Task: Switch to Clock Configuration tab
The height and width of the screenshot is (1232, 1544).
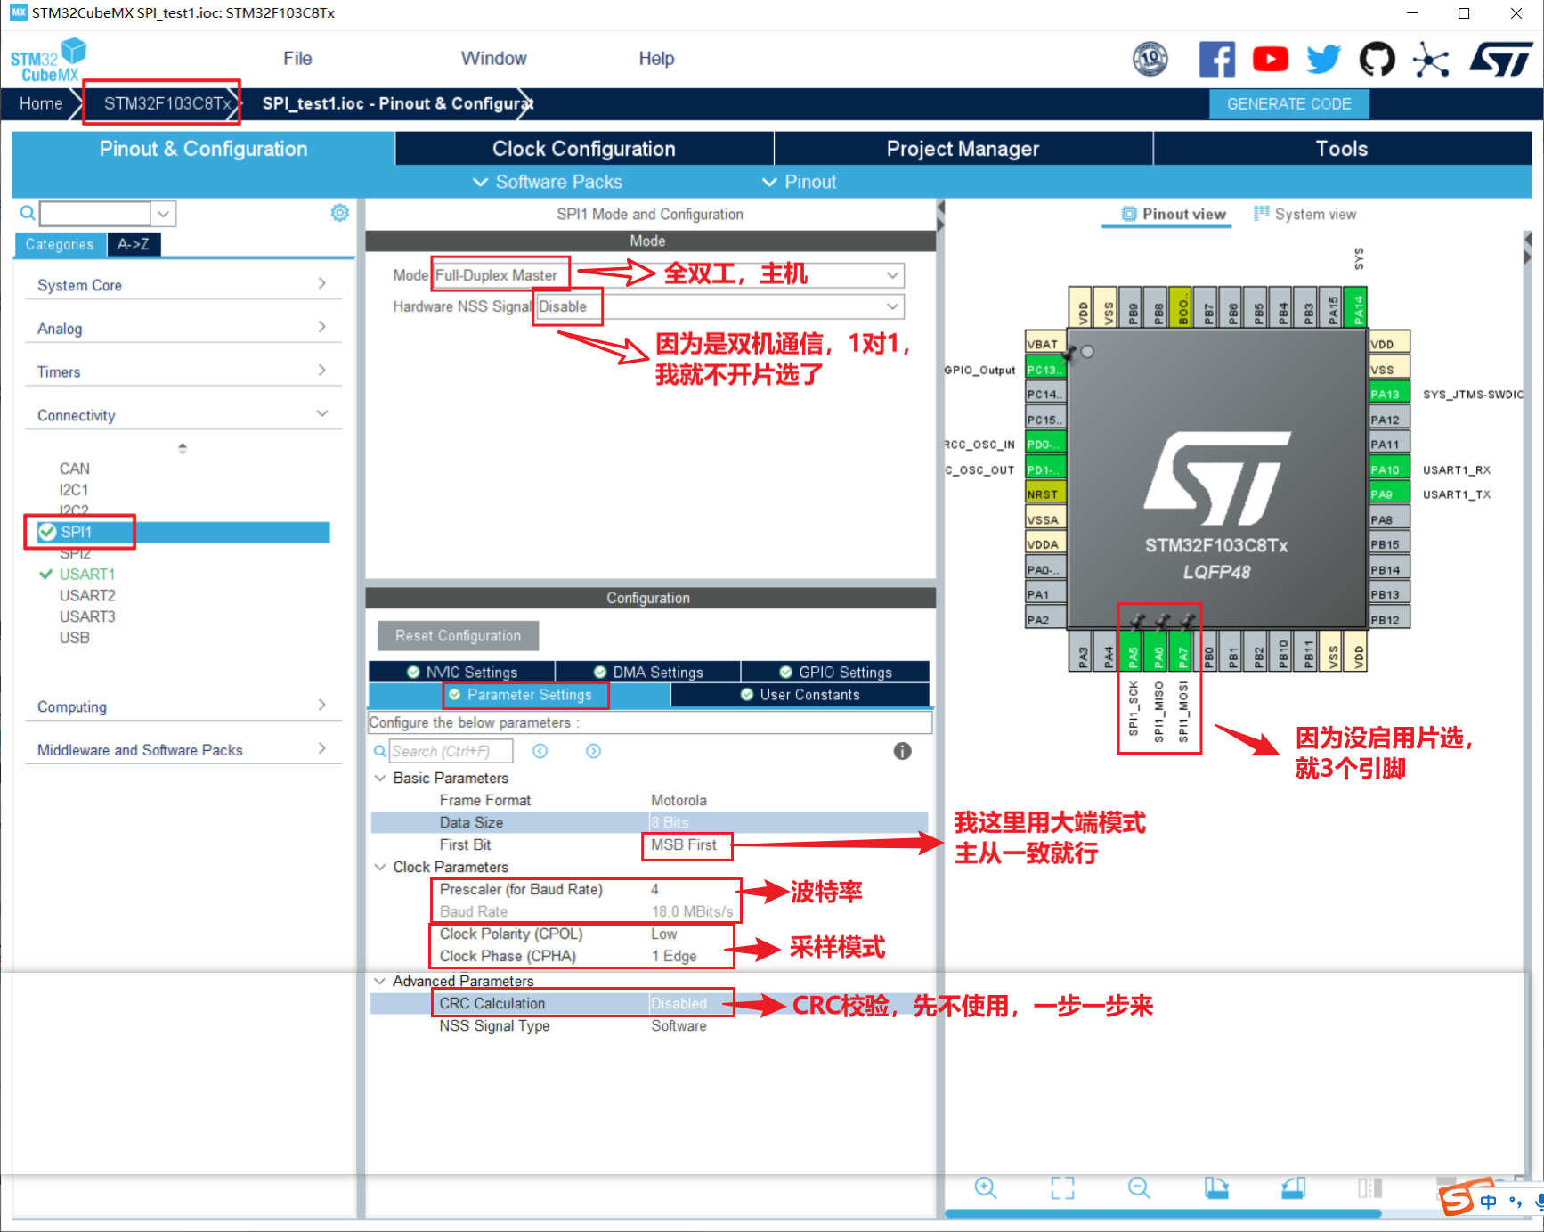Action: pyautogui.click(x=584, y=149)
